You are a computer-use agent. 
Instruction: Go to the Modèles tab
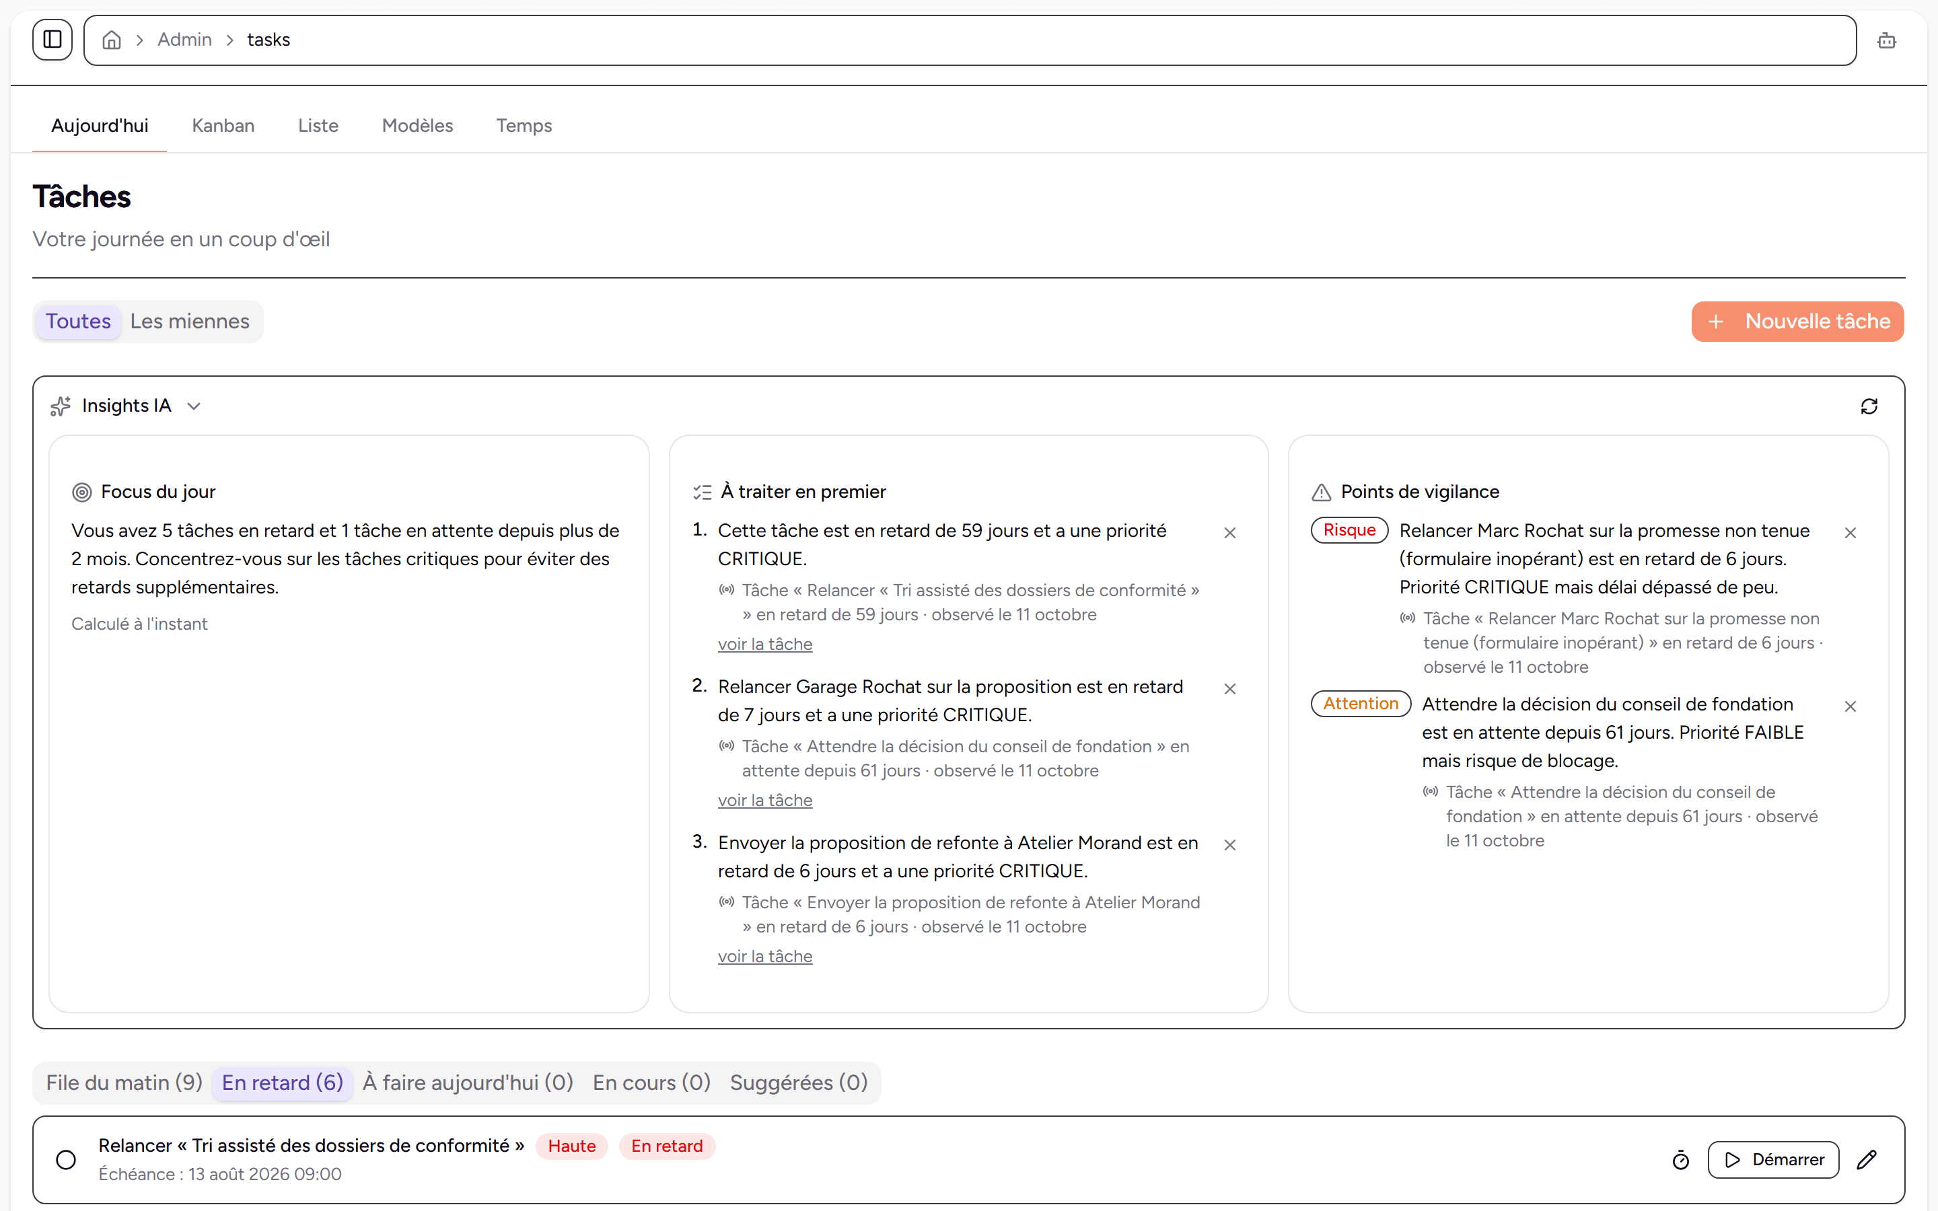tap(417, 126)
